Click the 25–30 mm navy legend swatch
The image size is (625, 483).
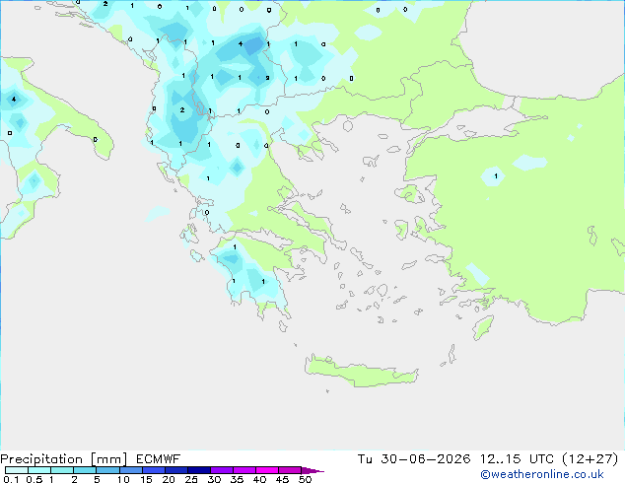pos(198,470)
